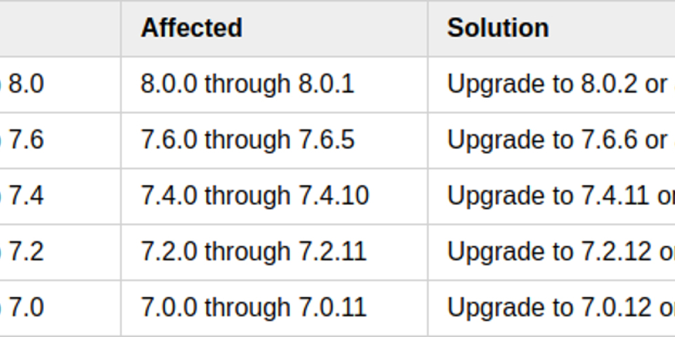This screenshot has width=675, height=337.
Task: Click the 'Upgrade to 8.0.2' solution cell
Action: coord(557,84)
